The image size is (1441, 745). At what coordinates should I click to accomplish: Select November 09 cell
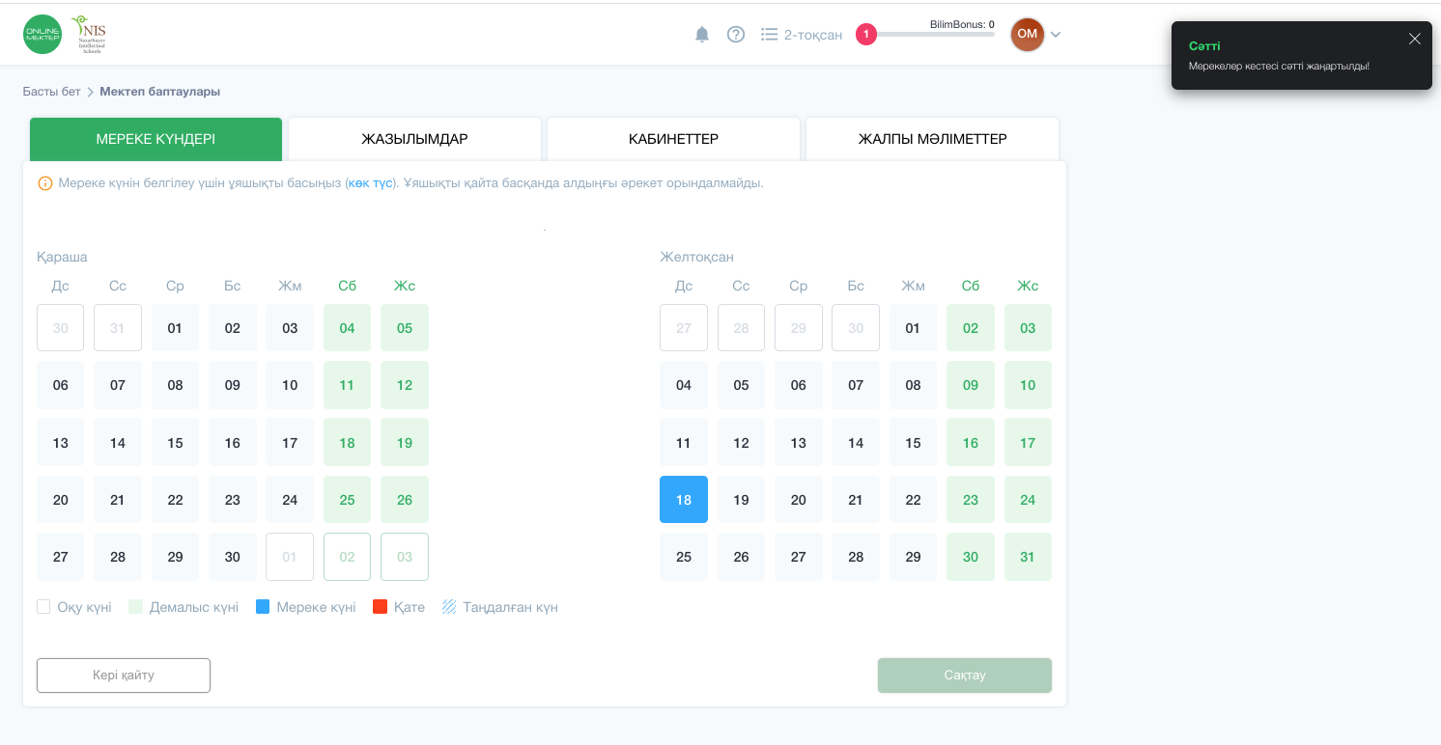click(x=233, y=385)
